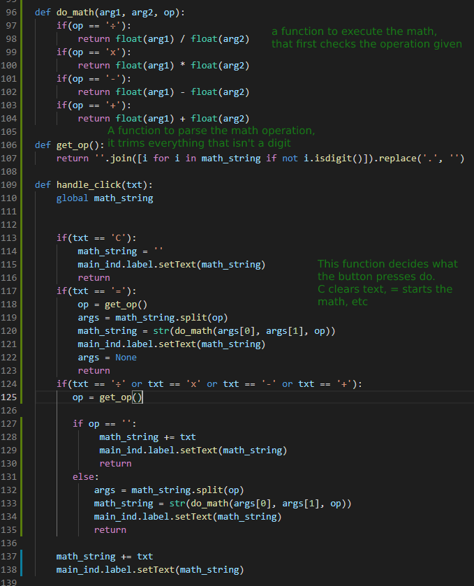Click line number 136 in the gutter

(x=8, y=543)
